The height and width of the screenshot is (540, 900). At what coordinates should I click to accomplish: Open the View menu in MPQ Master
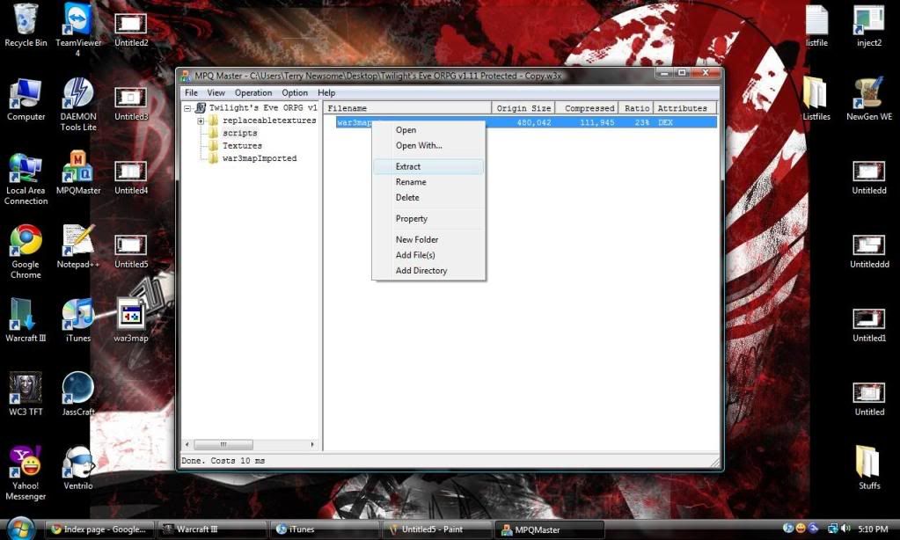[216, 93]
